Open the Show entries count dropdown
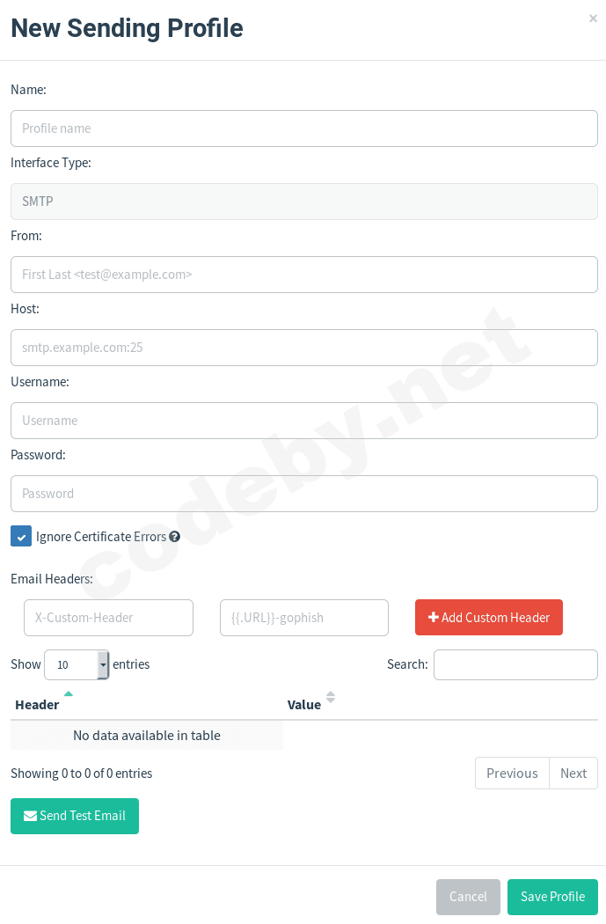The image size is (606, 924). point(77,665)
